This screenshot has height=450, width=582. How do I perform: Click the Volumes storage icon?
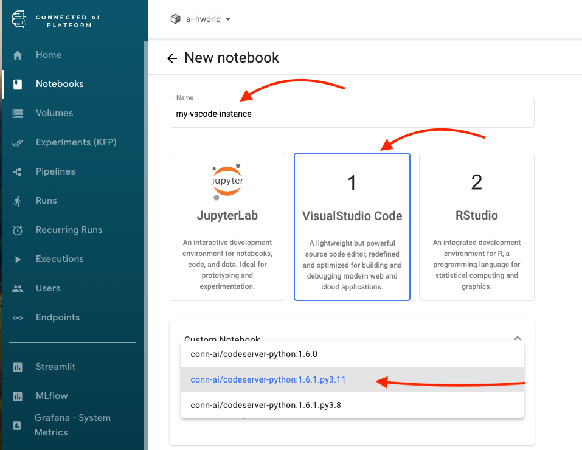[x=18, y=114]
